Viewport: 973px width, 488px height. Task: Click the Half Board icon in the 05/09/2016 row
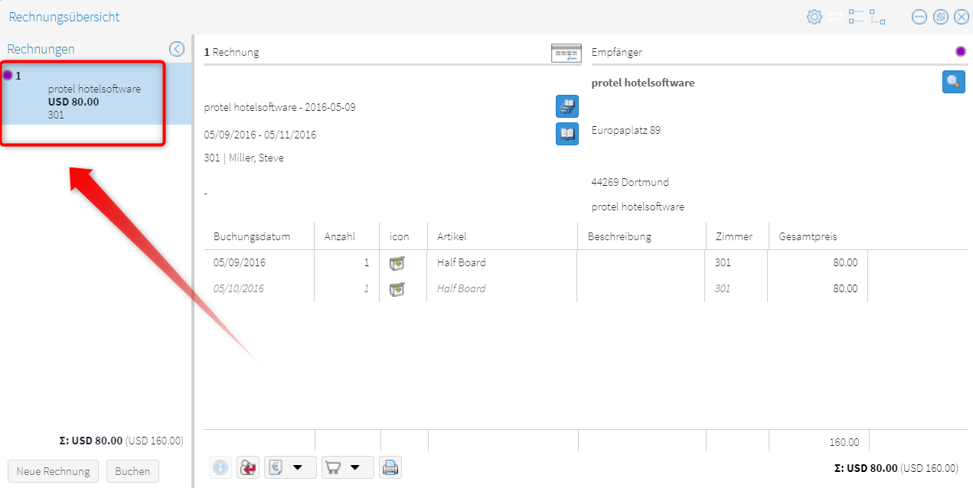(397, 263)
